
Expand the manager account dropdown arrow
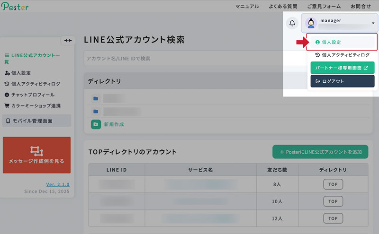[x=373, y=23]
